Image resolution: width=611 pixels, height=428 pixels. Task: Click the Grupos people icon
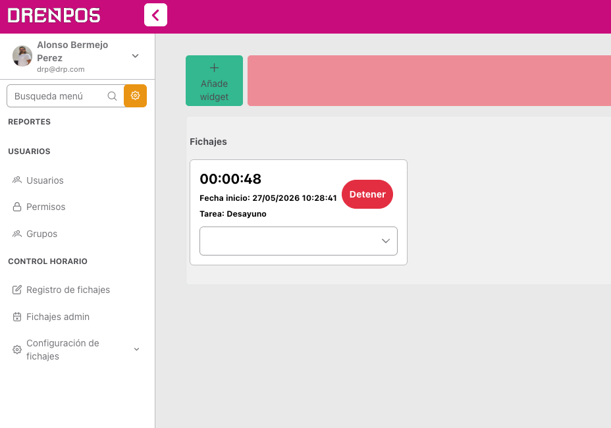(16, 234)
